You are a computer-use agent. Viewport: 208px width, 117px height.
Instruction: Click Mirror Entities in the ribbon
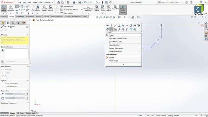pos(67,6)
